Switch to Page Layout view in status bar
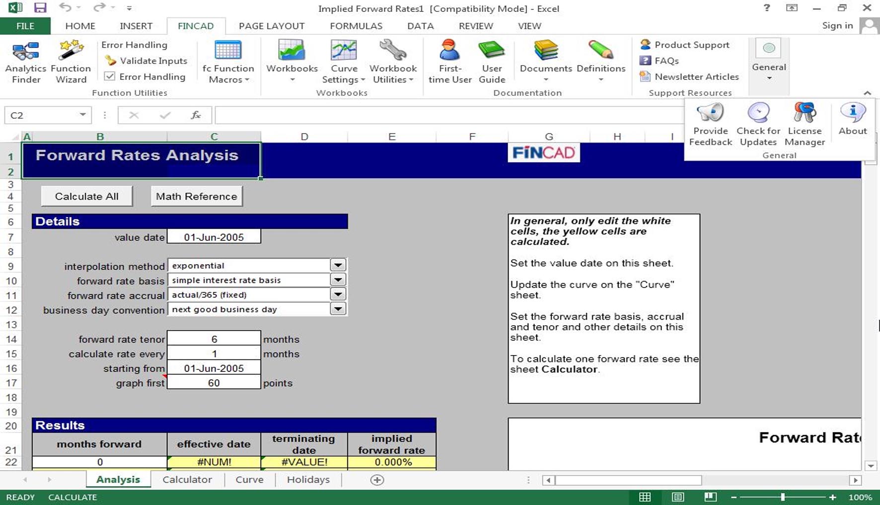Viewport: 880px width, 505px height. (678, 497)
